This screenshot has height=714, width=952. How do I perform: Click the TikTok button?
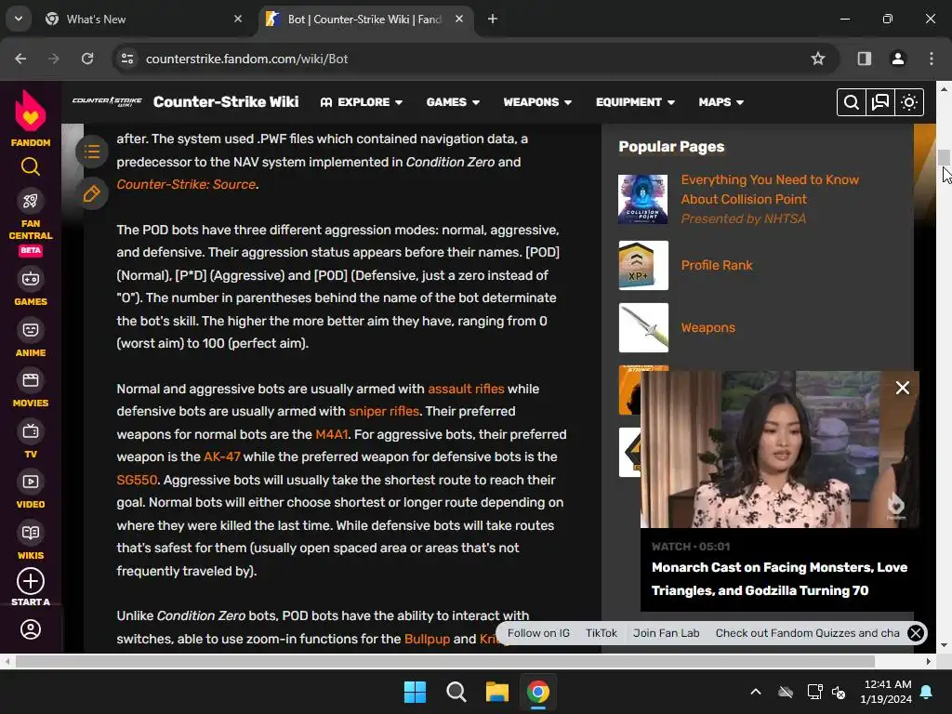click(x=602, y=633)
